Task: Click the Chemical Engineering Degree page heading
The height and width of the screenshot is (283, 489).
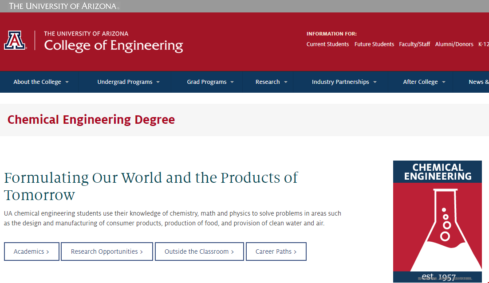Action: [x=91, y=120]
